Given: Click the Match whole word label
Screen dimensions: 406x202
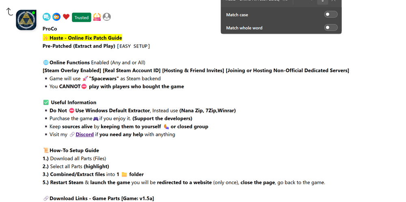Looking at the screenshot, I should tap(244, 28).
